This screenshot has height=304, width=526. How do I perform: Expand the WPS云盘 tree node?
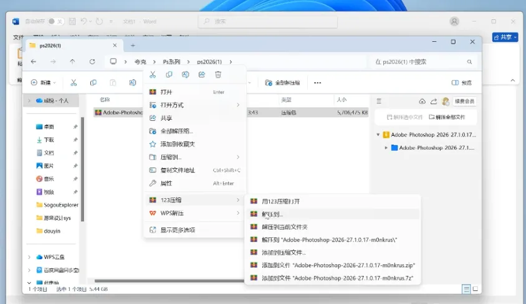pyautogui.click(x=29, y=257)
